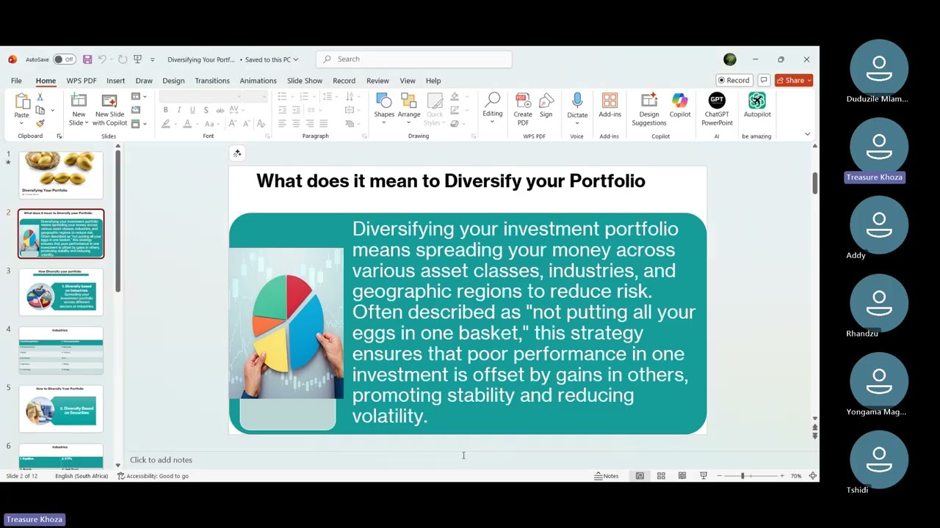Select slide 1 thumbnail
The width and height of the screenshot is (940, 528).
click(x=61, y=175)
